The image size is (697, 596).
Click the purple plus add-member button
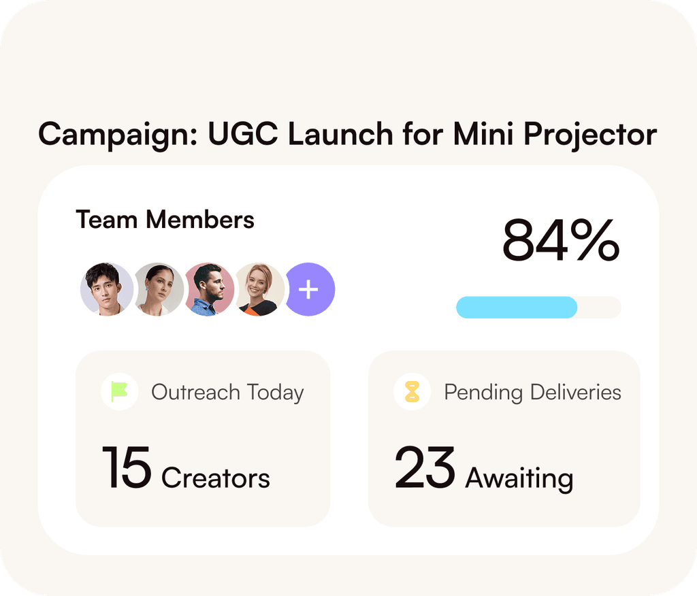point(310,290)
